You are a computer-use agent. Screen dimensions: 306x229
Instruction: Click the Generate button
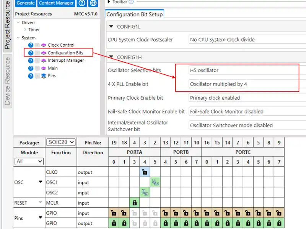(25, 3)
